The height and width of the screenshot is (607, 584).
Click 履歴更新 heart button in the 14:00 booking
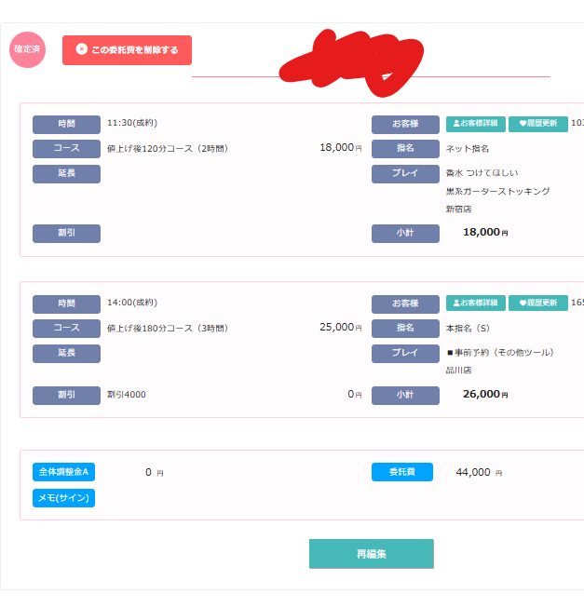[538, 303]
